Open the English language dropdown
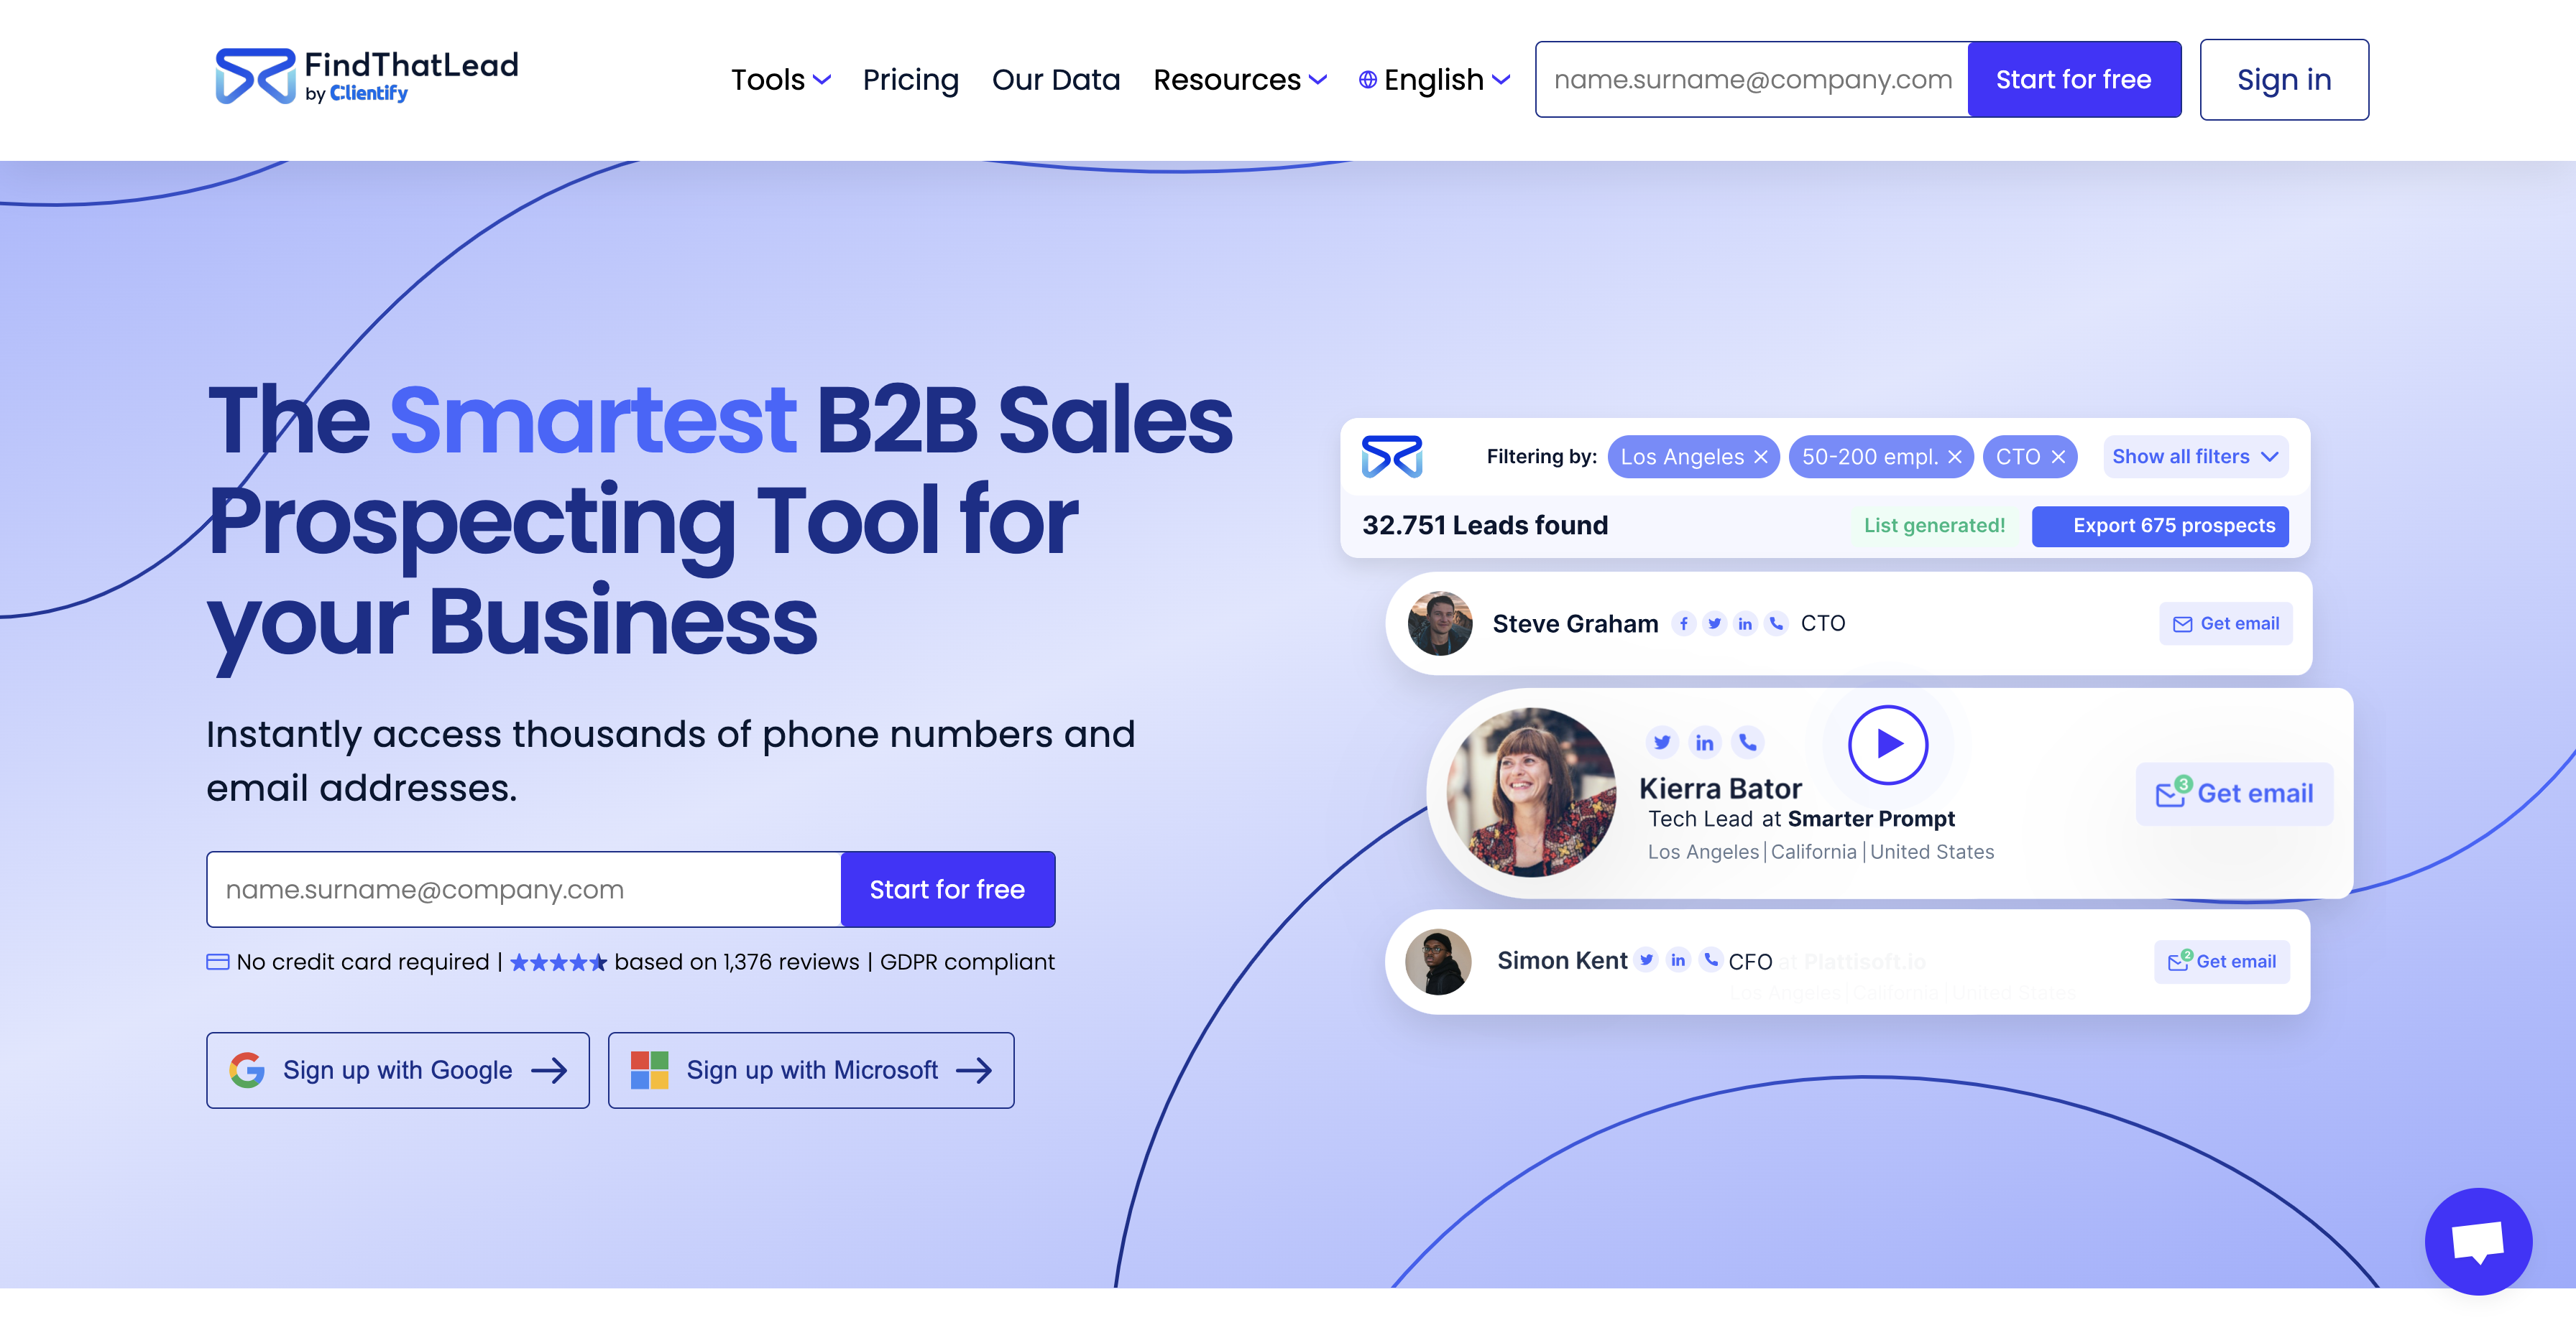 pyautogui.click(x=1434, y=80)
